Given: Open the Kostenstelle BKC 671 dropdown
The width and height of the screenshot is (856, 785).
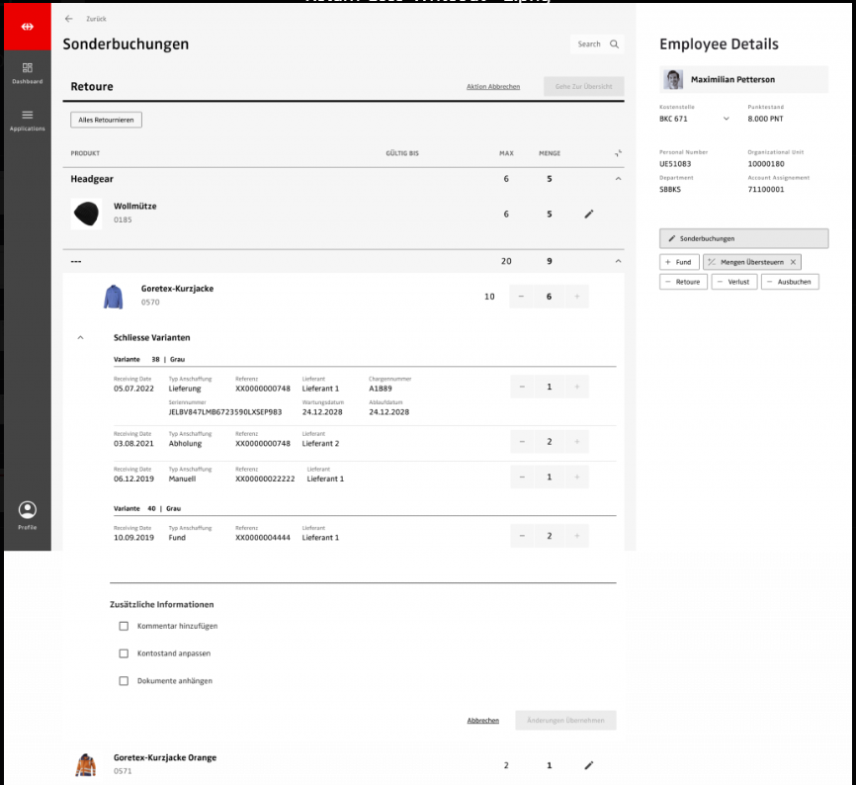Looking at the screenshot, I should (x=727, y=119).
